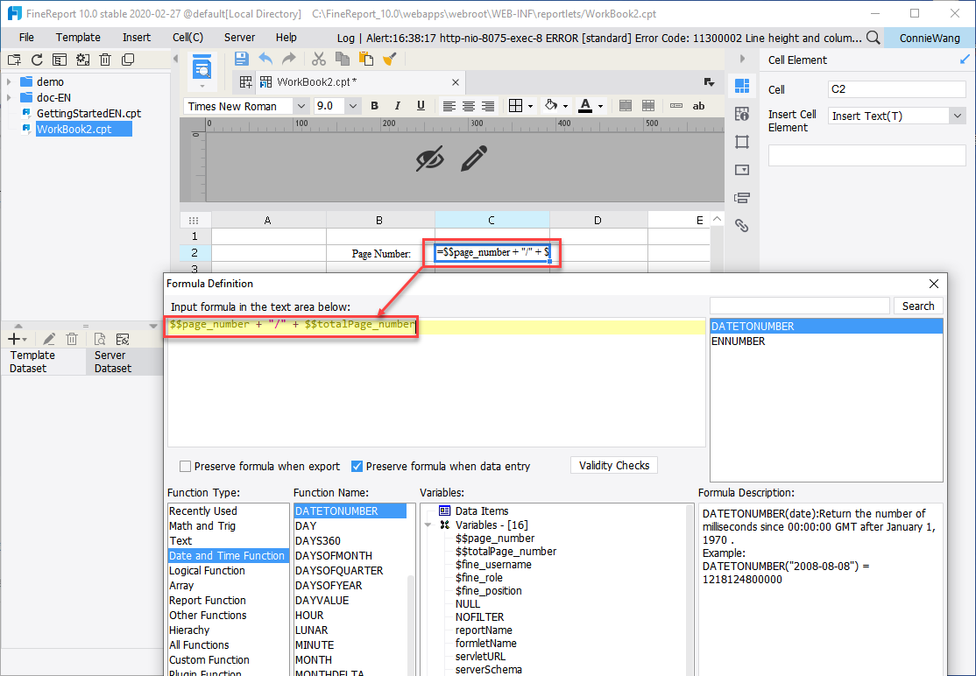The height and width of the screenshot is (676, 976).
Task: Disable the Preserve formula when data entry checkbox
Action: pos(355,466)
